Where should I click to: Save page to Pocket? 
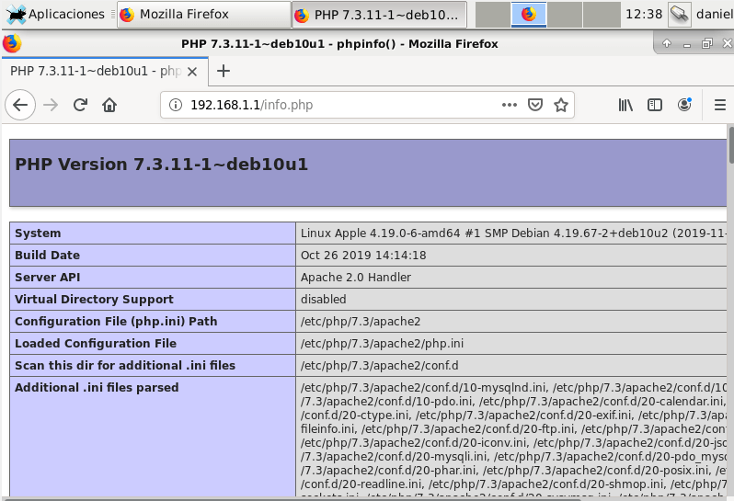click(534, 105)
